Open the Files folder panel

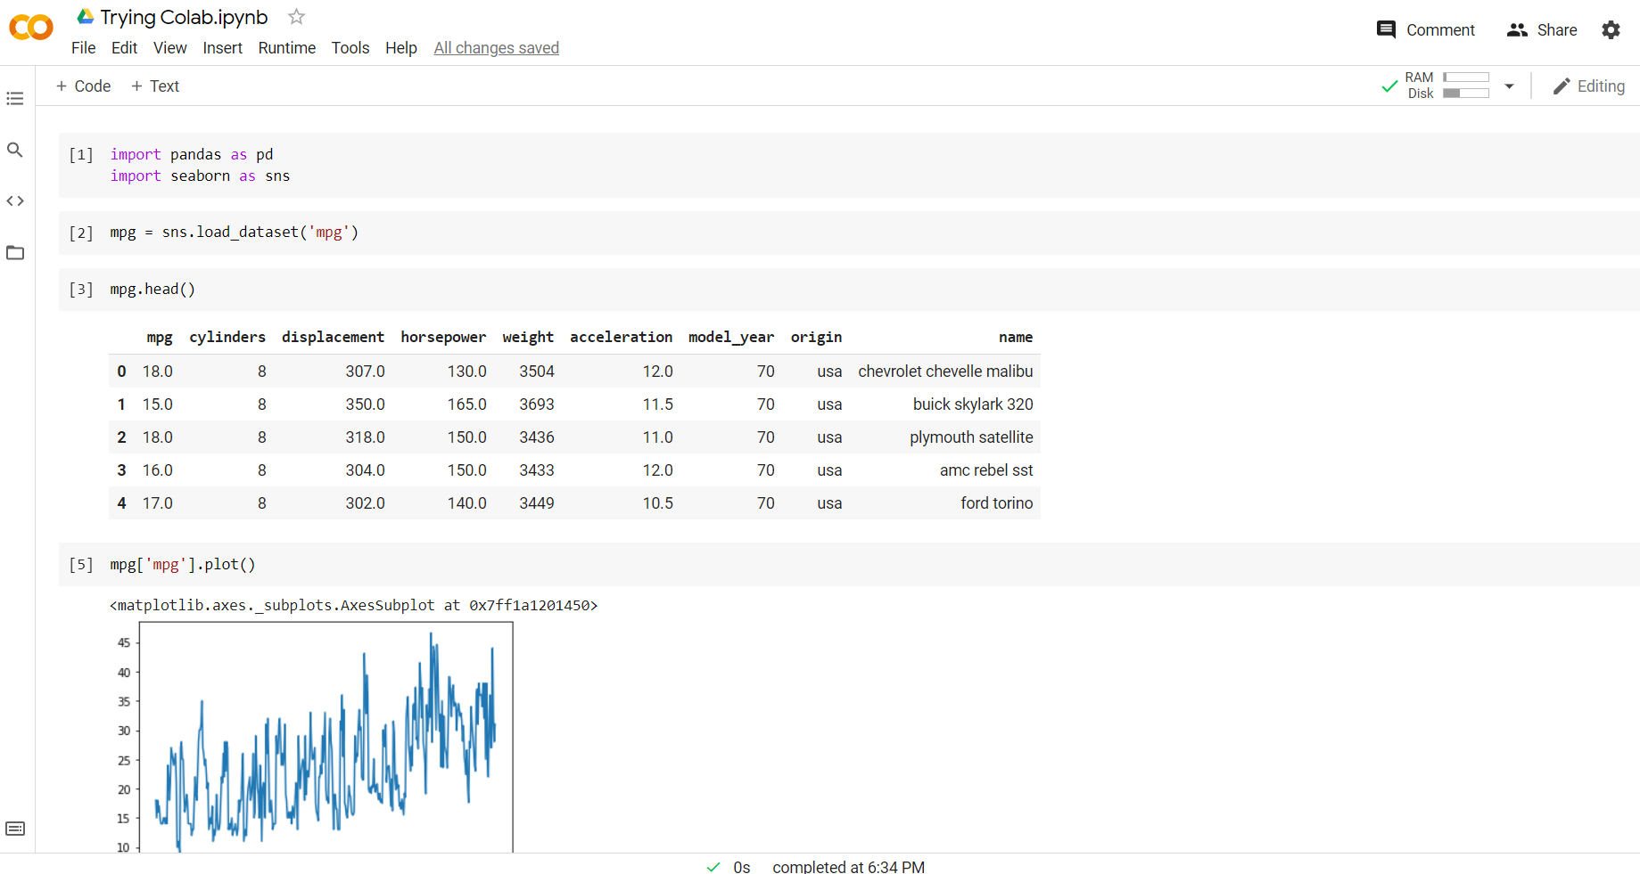point(15,253)
